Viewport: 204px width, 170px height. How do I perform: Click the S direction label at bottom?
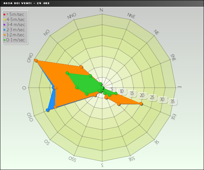102,165
